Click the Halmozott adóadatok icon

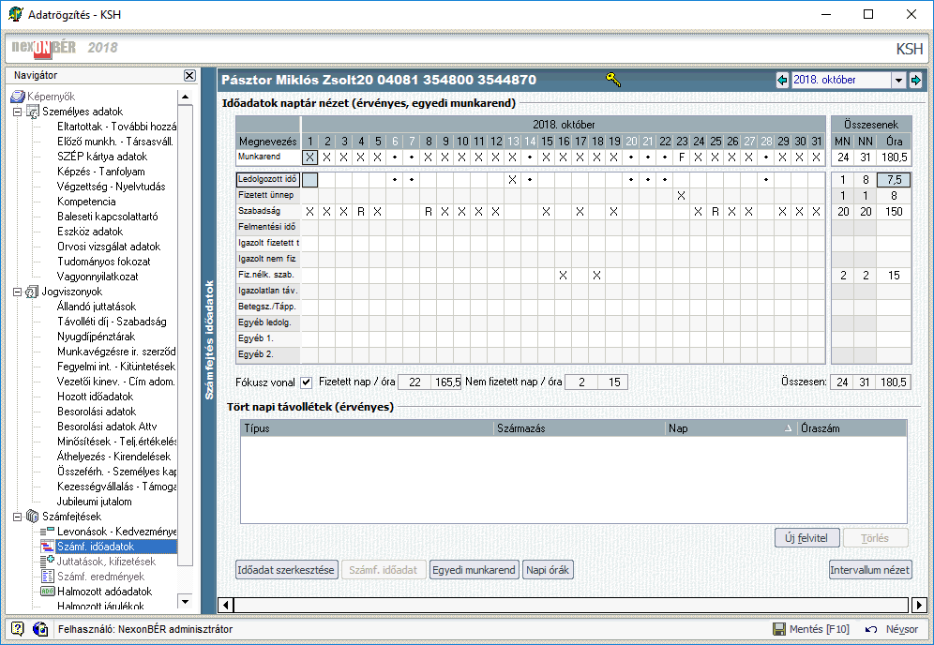[x=48, y=592]
